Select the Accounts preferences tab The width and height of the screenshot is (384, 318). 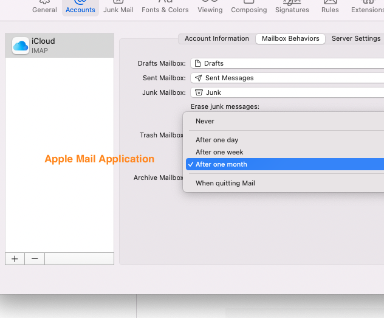[80, 7]
